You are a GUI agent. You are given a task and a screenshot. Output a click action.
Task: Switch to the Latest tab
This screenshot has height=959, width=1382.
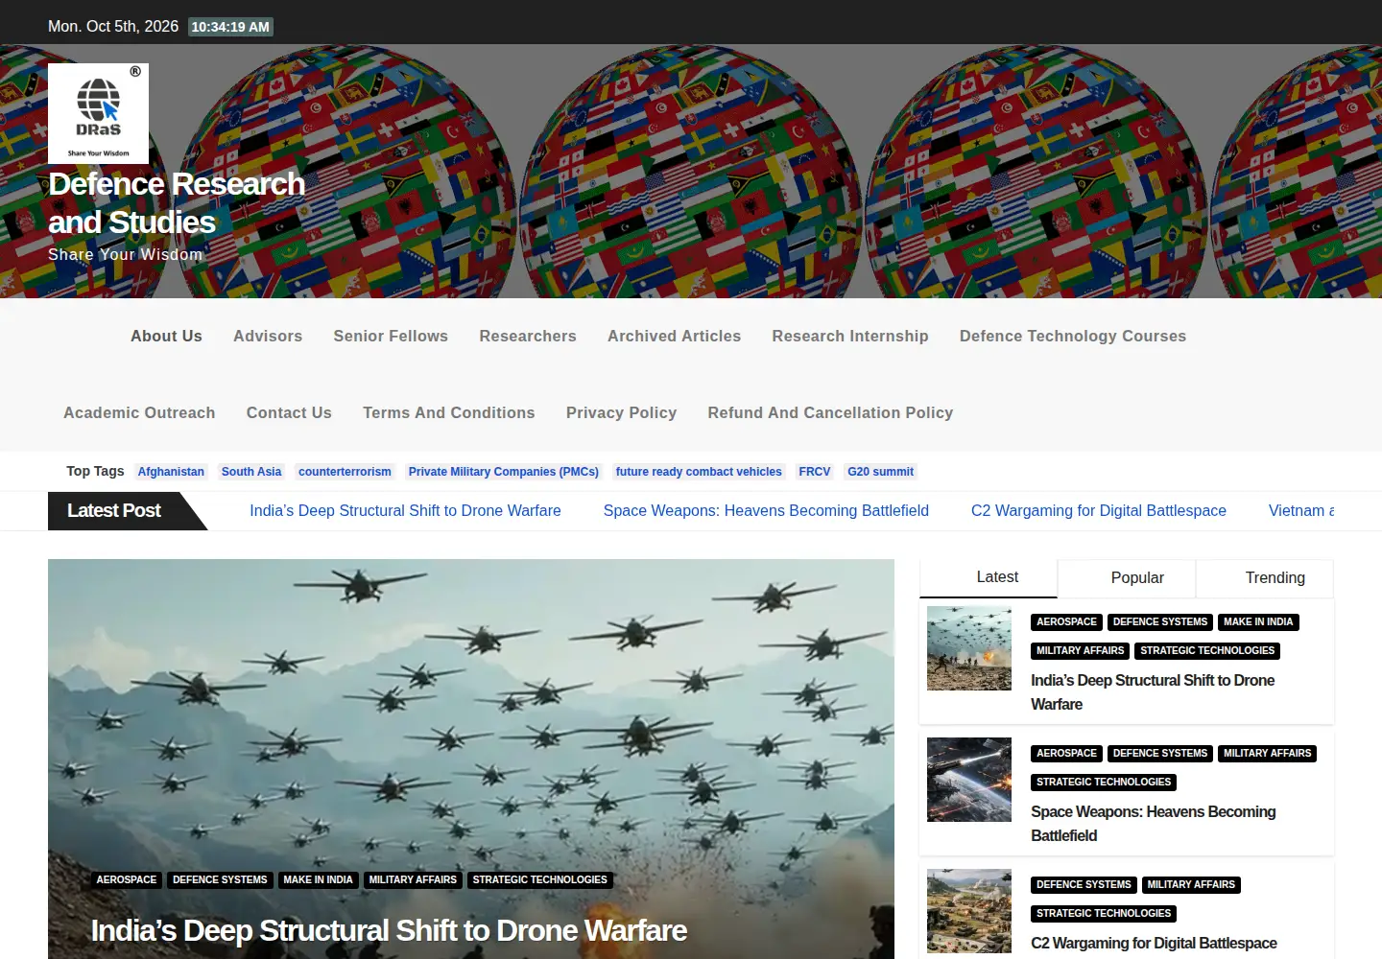coord(989,578)
